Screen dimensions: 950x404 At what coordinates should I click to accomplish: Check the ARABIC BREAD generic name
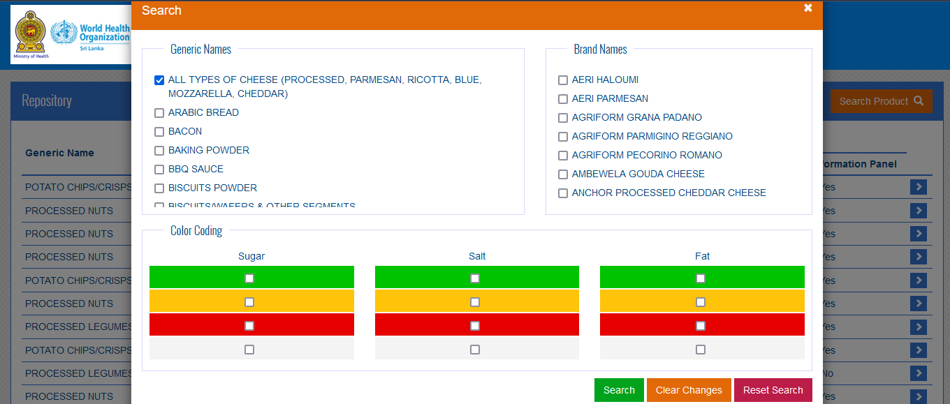[159, 113]
